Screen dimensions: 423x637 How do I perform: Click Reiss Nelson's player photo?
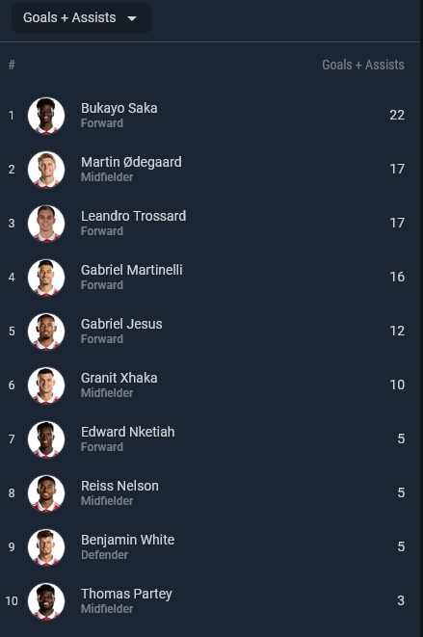(46, 493)
